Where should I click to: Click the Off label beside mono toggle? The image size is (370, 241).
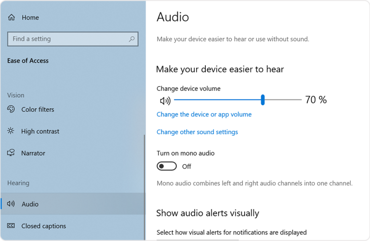pyautogui.click(x=186, y=166)
